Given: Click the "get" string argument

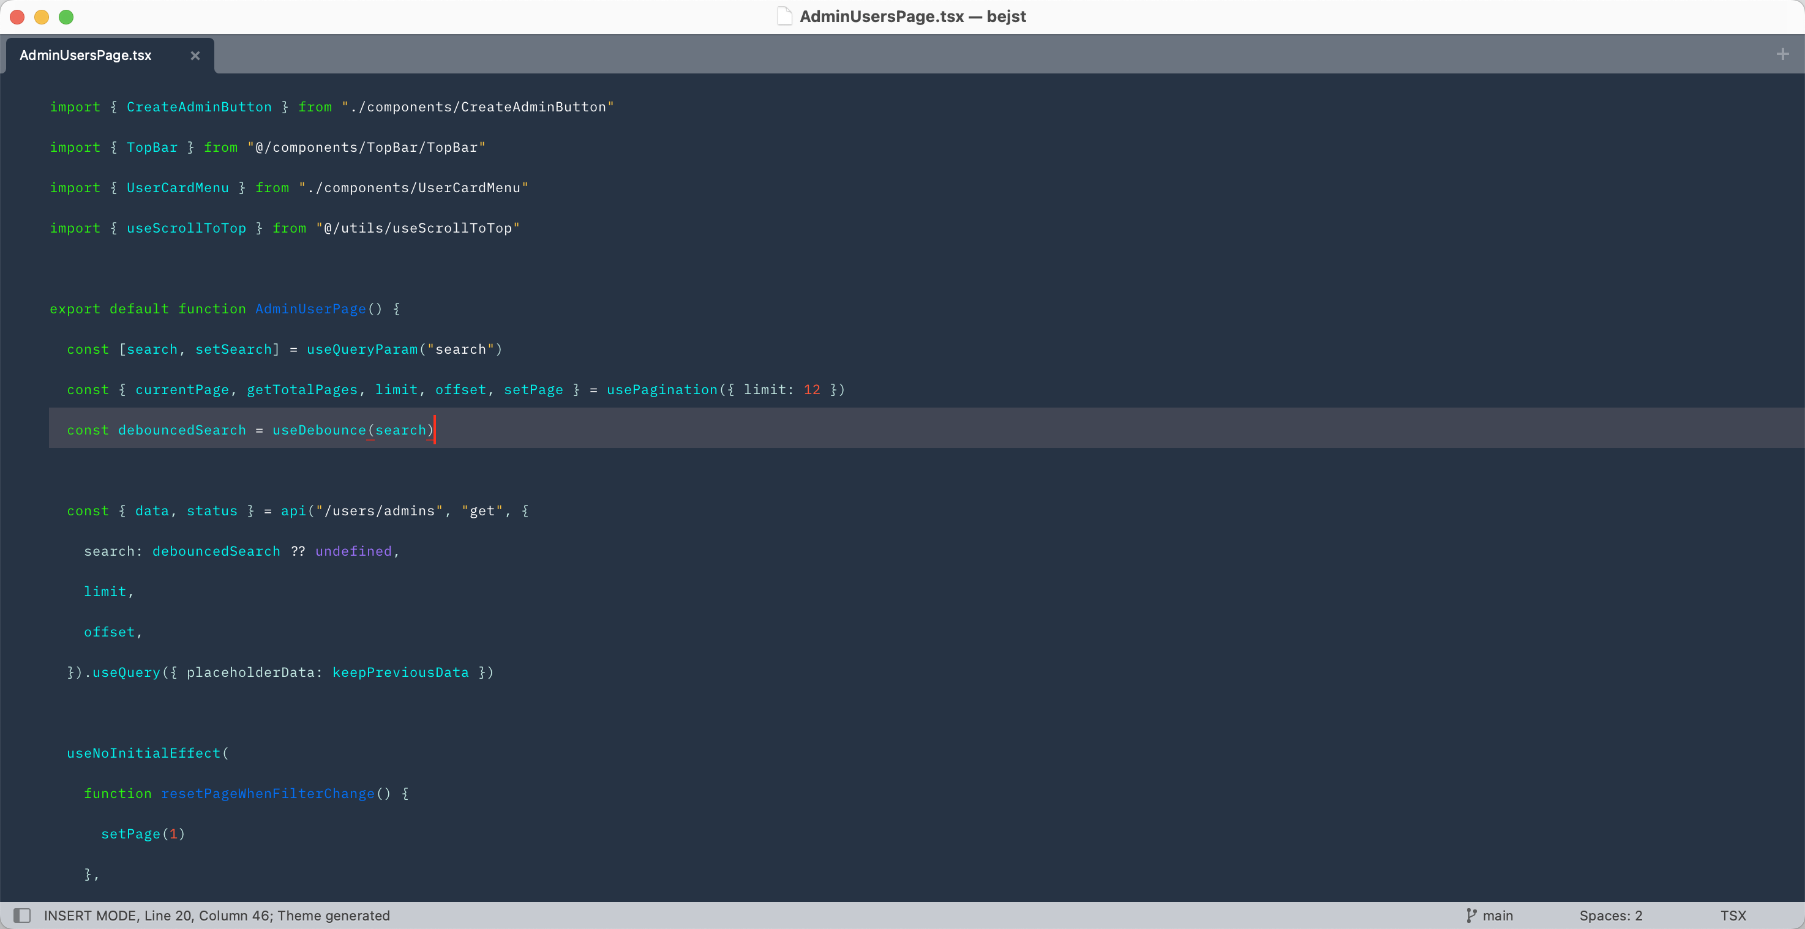Looking at the screenshot, I should pos(482,511).
